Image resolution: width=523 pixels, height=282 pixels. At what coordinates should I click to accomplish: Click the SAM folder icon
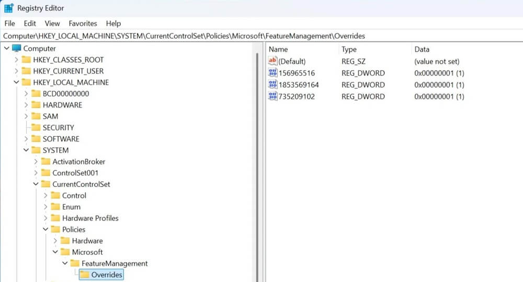[x=36, y=116]
